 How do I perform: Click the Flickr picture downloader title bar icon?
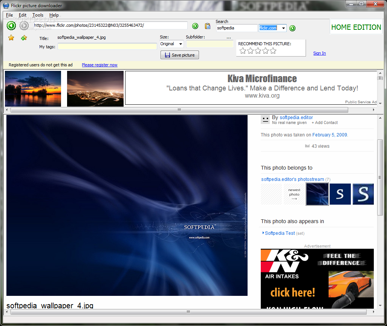tap(6, 5)
